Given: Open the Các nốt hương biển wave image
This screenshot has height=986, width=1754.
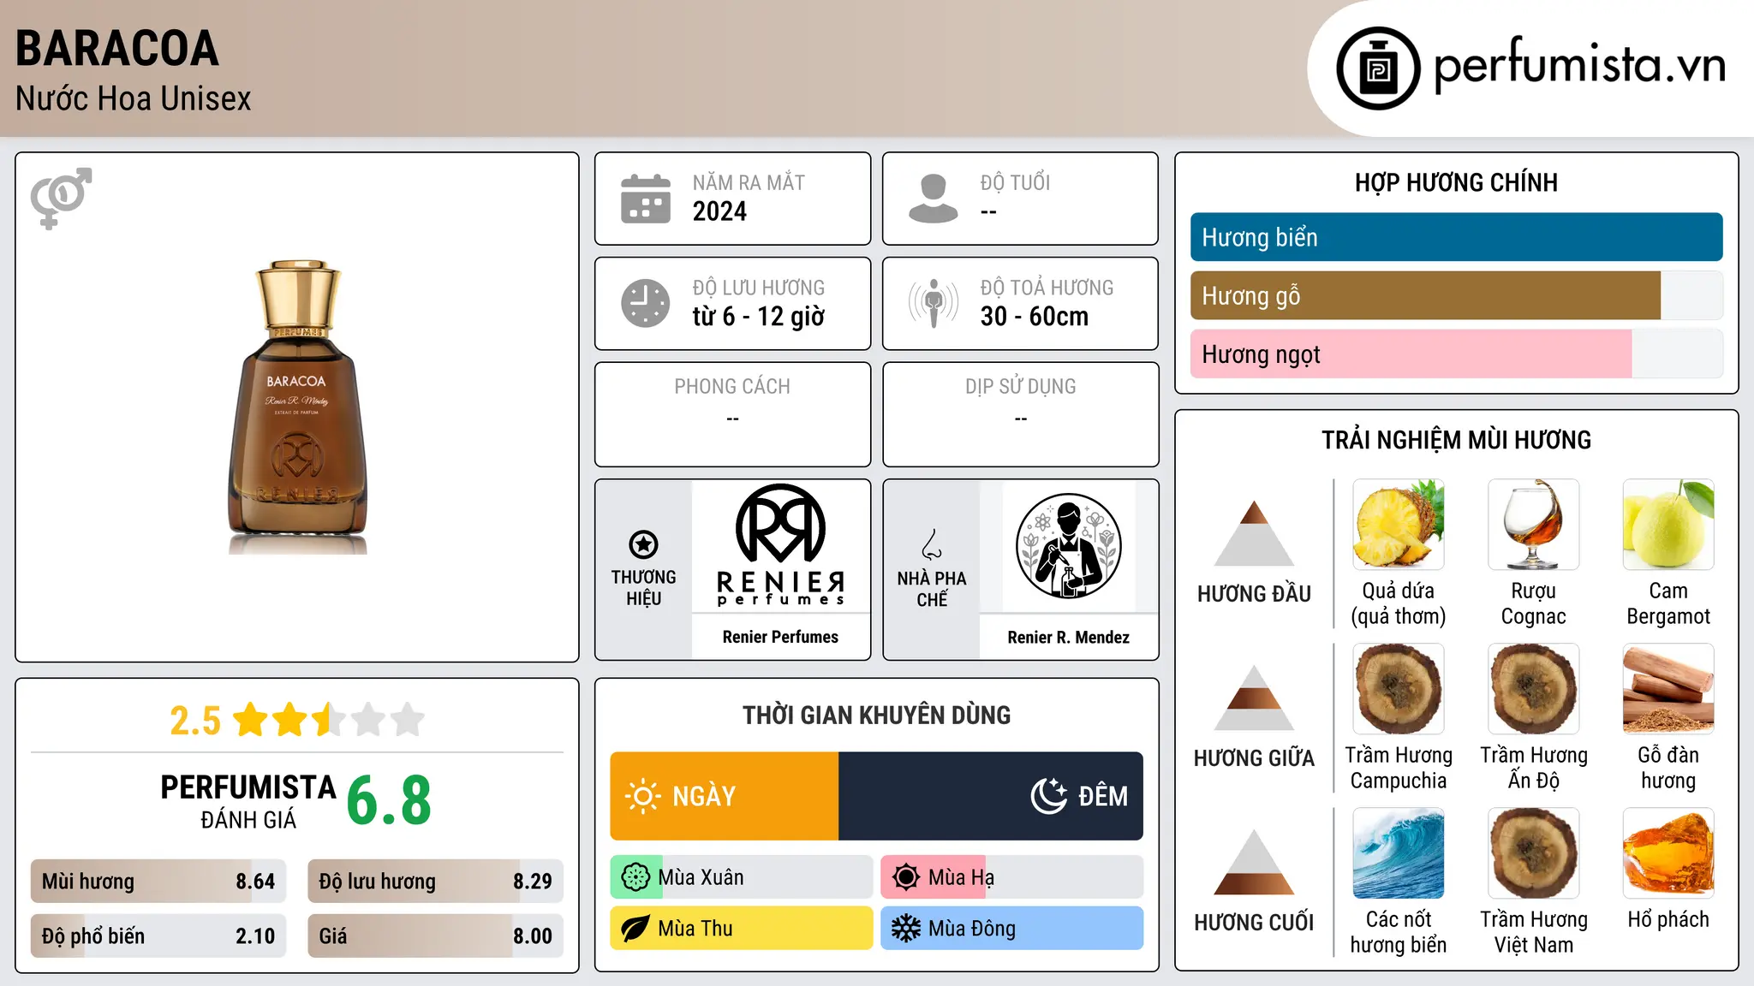Looking at the screenshot, I should [x=1399, y=853].
